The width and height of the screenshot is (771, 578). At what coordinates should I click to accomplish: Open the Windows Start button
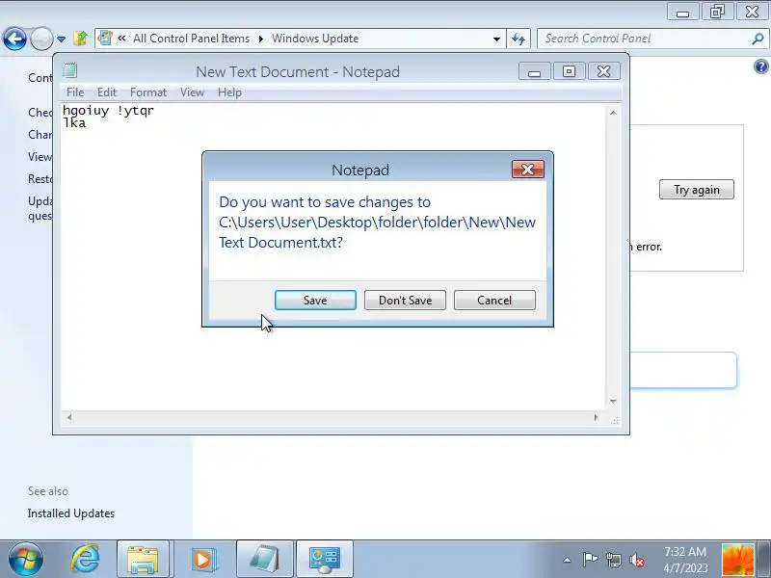[26, 559]
